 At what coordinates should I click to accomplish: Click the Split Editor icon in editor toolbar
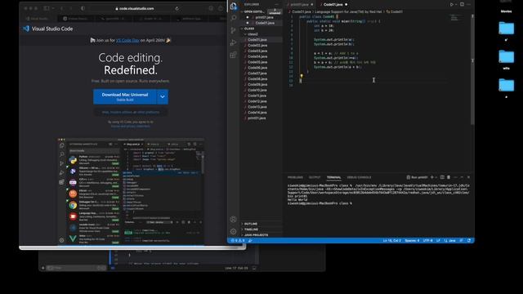point(462,5)
